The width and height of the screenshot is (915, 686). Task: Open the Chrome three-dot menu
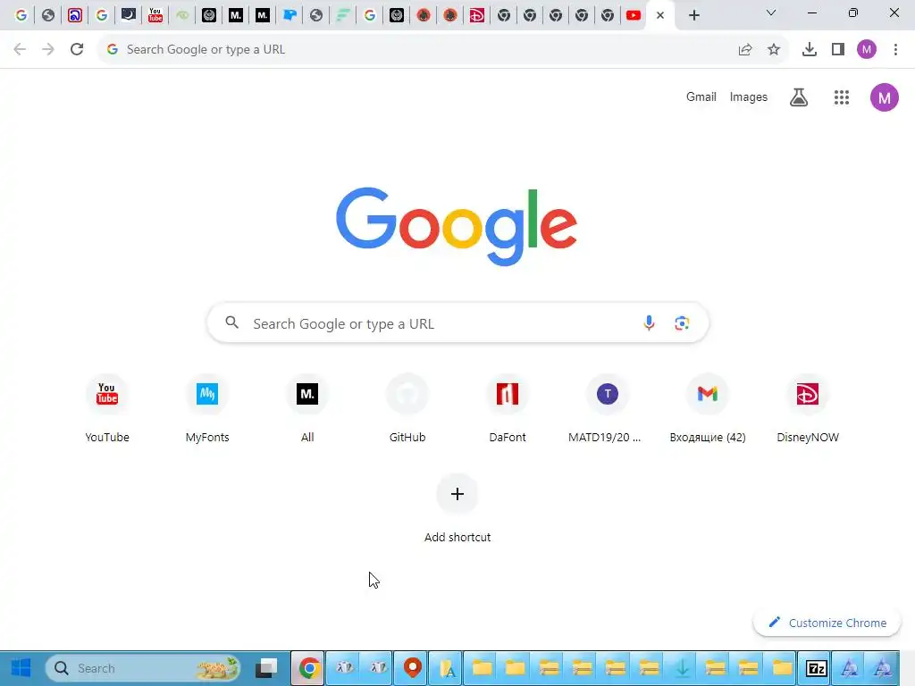pos(895,50)
